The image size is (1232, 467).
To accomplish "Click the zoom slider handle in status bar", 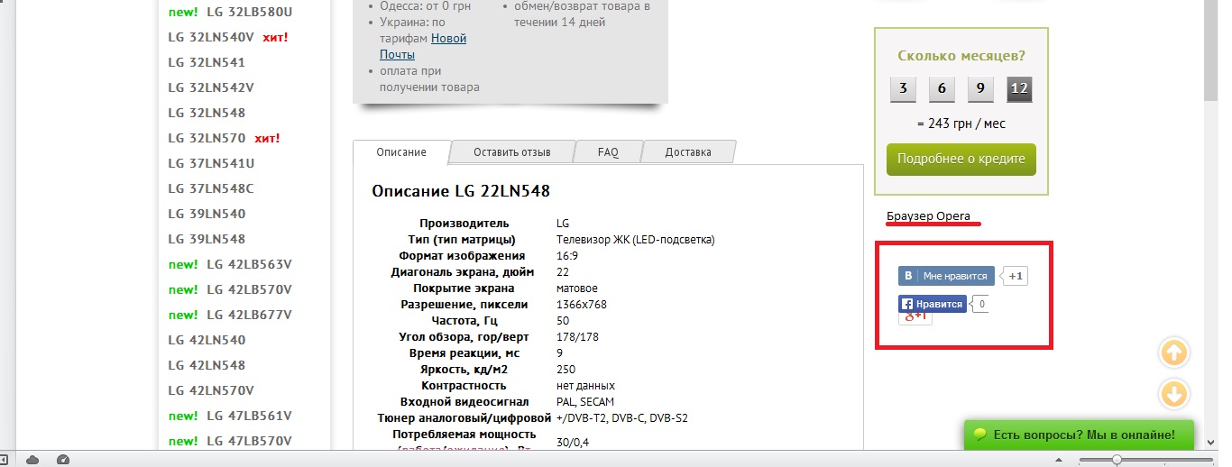I will pyautogui.click(x=1117, y=460).
